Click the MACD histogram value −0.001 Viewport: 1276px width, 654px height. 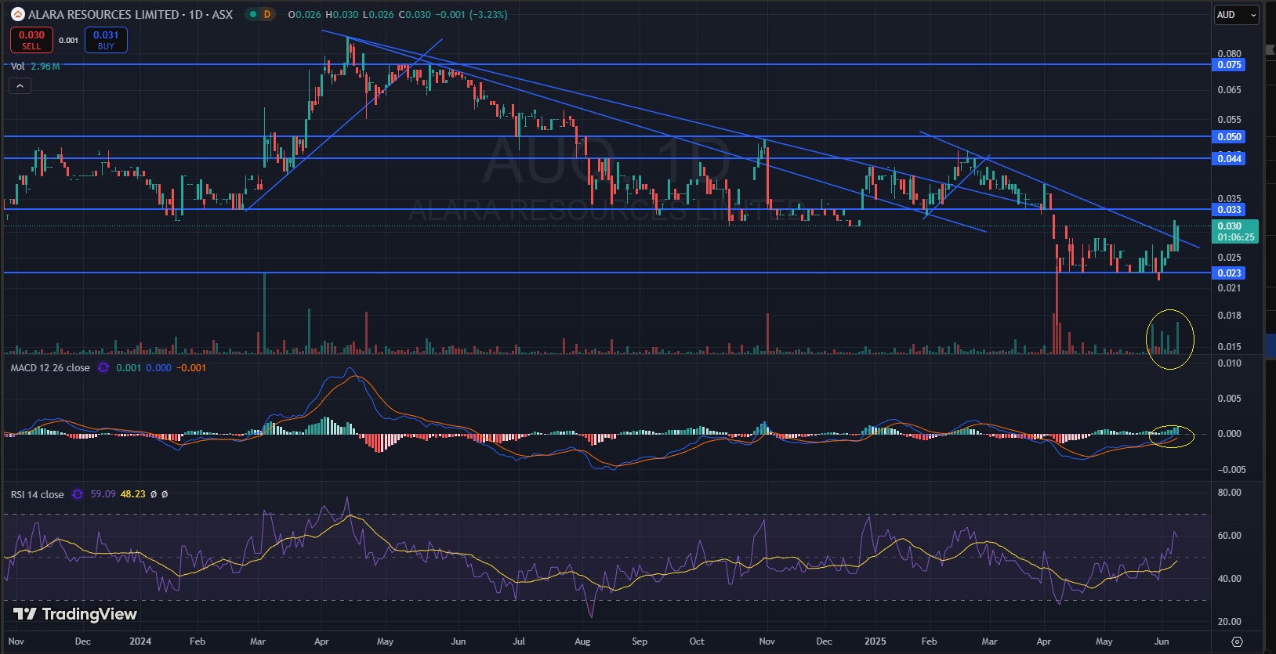pyautogui.click(x=191, y=368)
